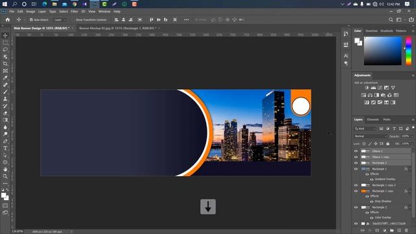Open the Layers panel flyout menu
This screenshot has height=234, width=416.
[413, 120]
